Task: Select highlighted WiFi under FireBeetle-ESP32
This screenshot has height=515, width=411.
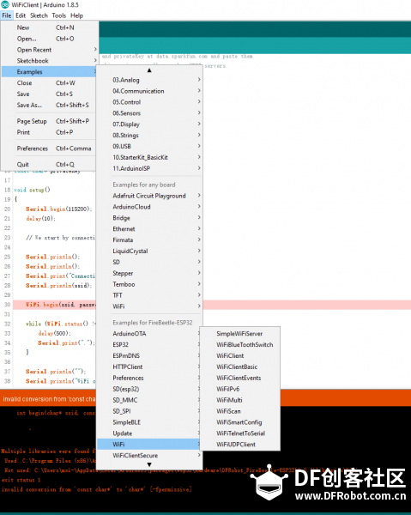Action: 149,445
